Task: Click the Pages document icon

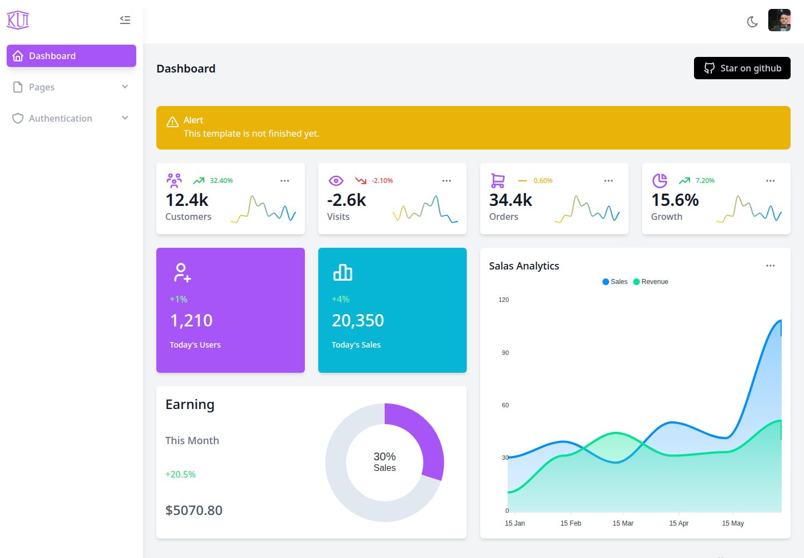Action: 18,87
